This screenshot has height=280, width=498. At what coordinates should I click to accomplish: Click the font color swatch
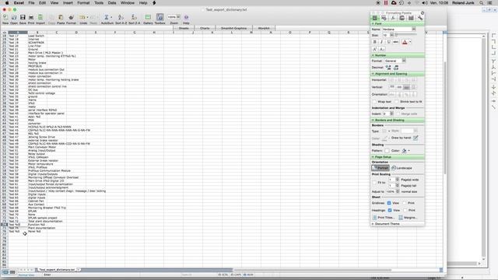(x=405, y=42)
